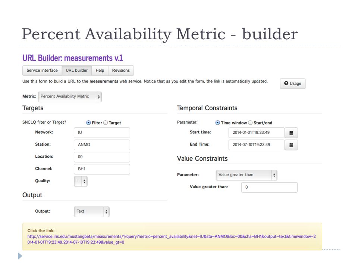Image resolution: width=358 pixels, height=269 pixels.
Task: Switch to the URL builder tab
Action: click(77, 71)
